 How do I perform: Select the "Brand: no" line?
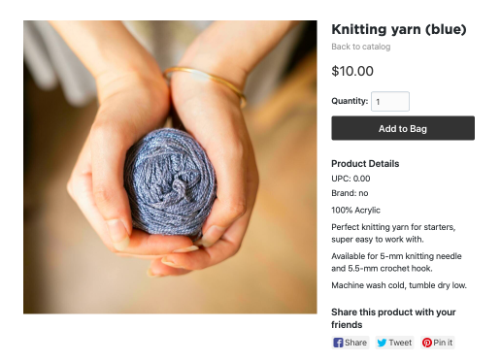point(350,193)
